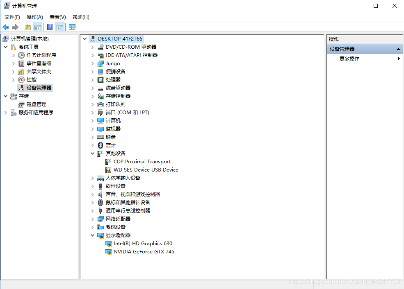404x289 pixels.
Task: Click the clock icon beside 任务计划程序
Action: [21, 55]
